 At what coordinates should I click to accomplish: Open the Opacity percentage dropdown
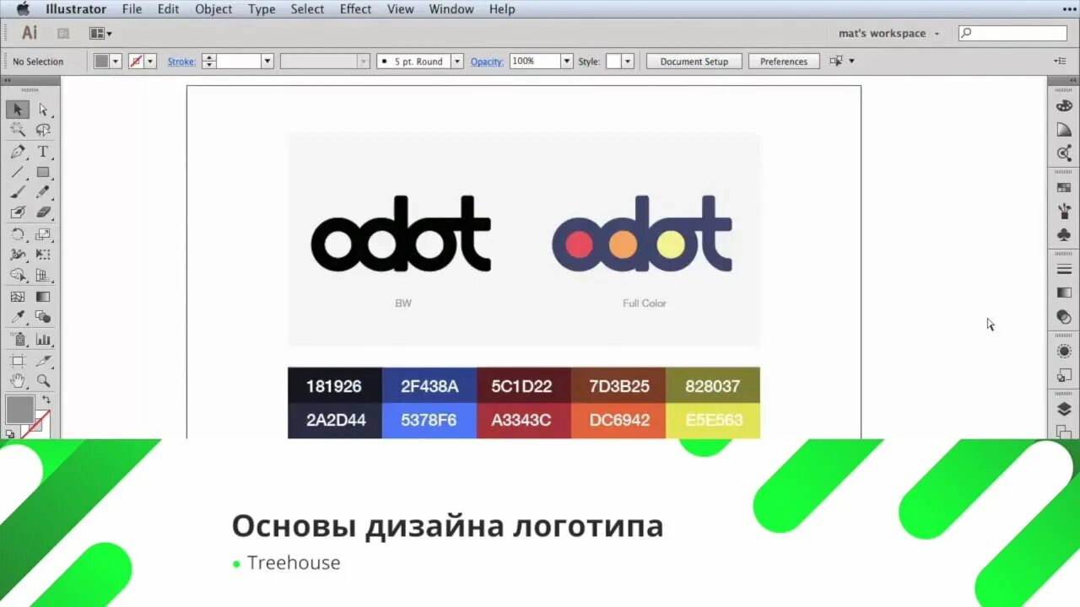567,62
